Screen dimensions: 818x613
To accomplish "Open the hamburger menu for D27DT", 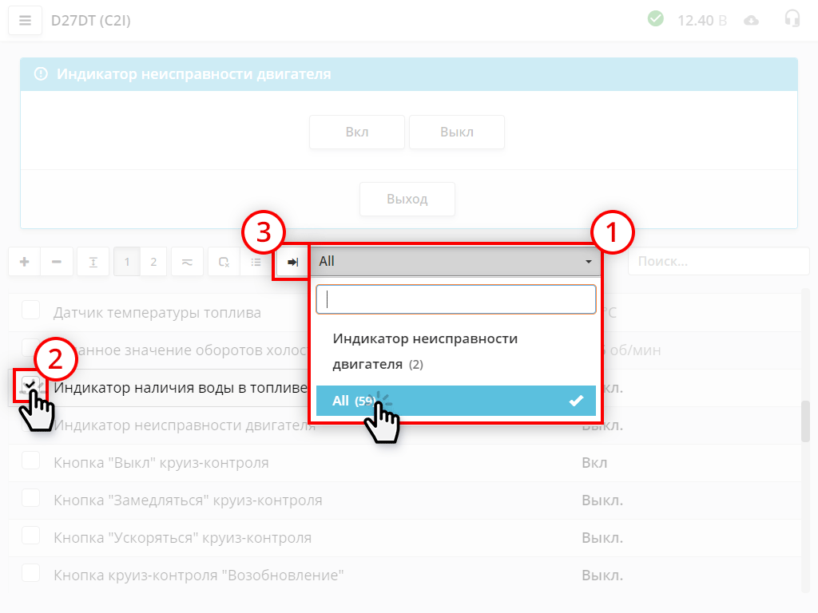I will tap(25, 20).
